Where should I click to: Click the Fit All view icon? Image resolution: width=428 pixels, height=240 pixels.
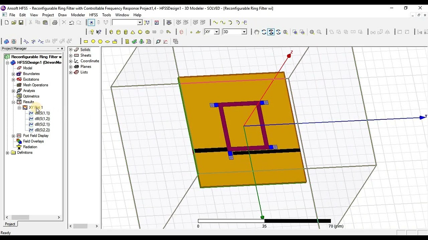pos(312,32)
